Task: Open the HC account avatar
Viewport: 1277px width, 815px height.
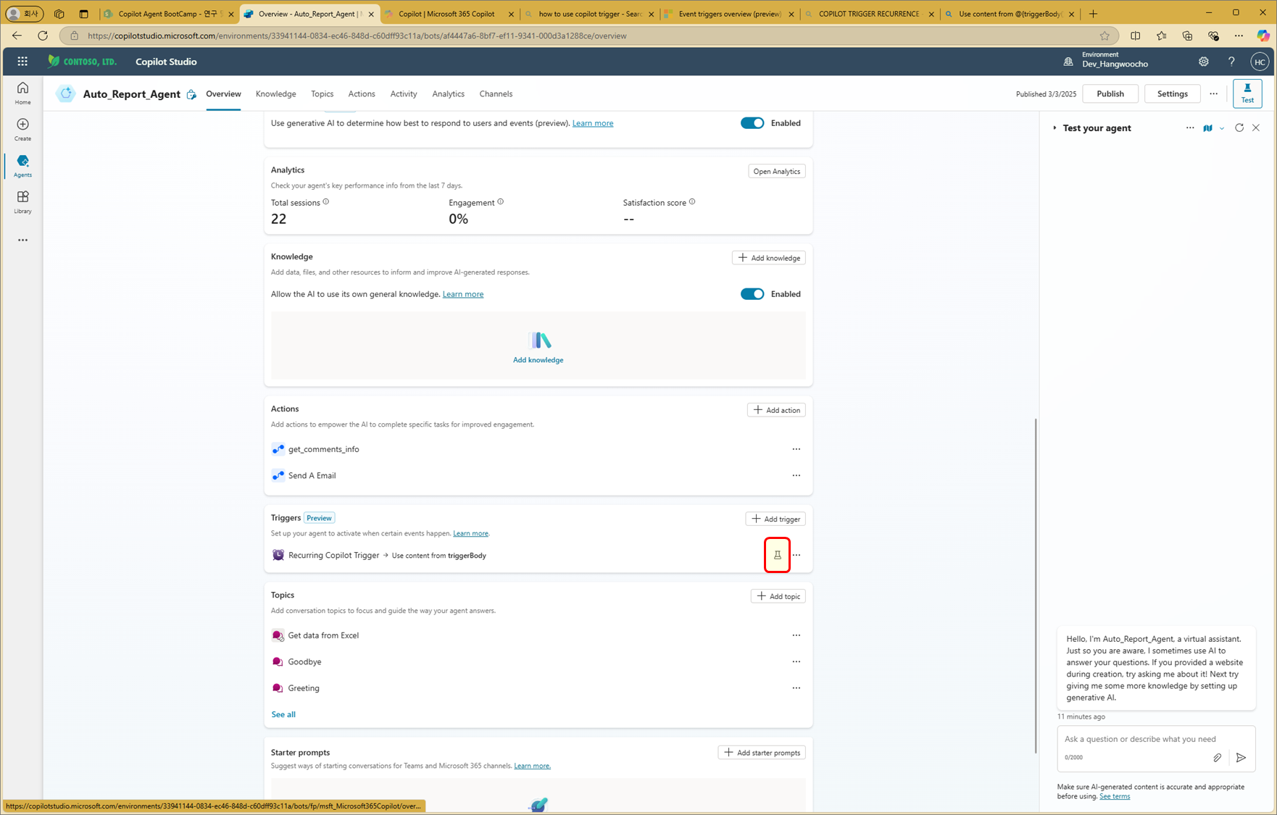Action: (1260, 62)
